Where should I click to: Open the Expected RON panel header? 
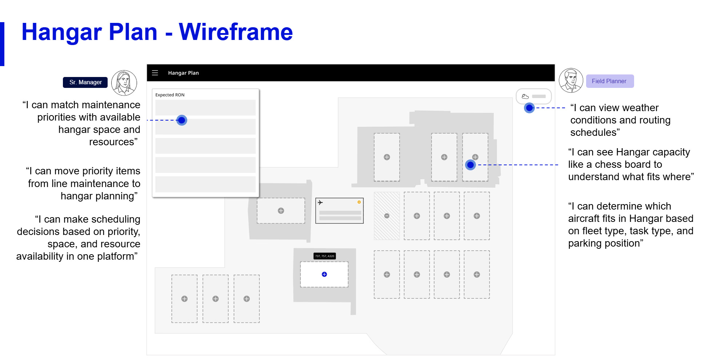(170, 95)
